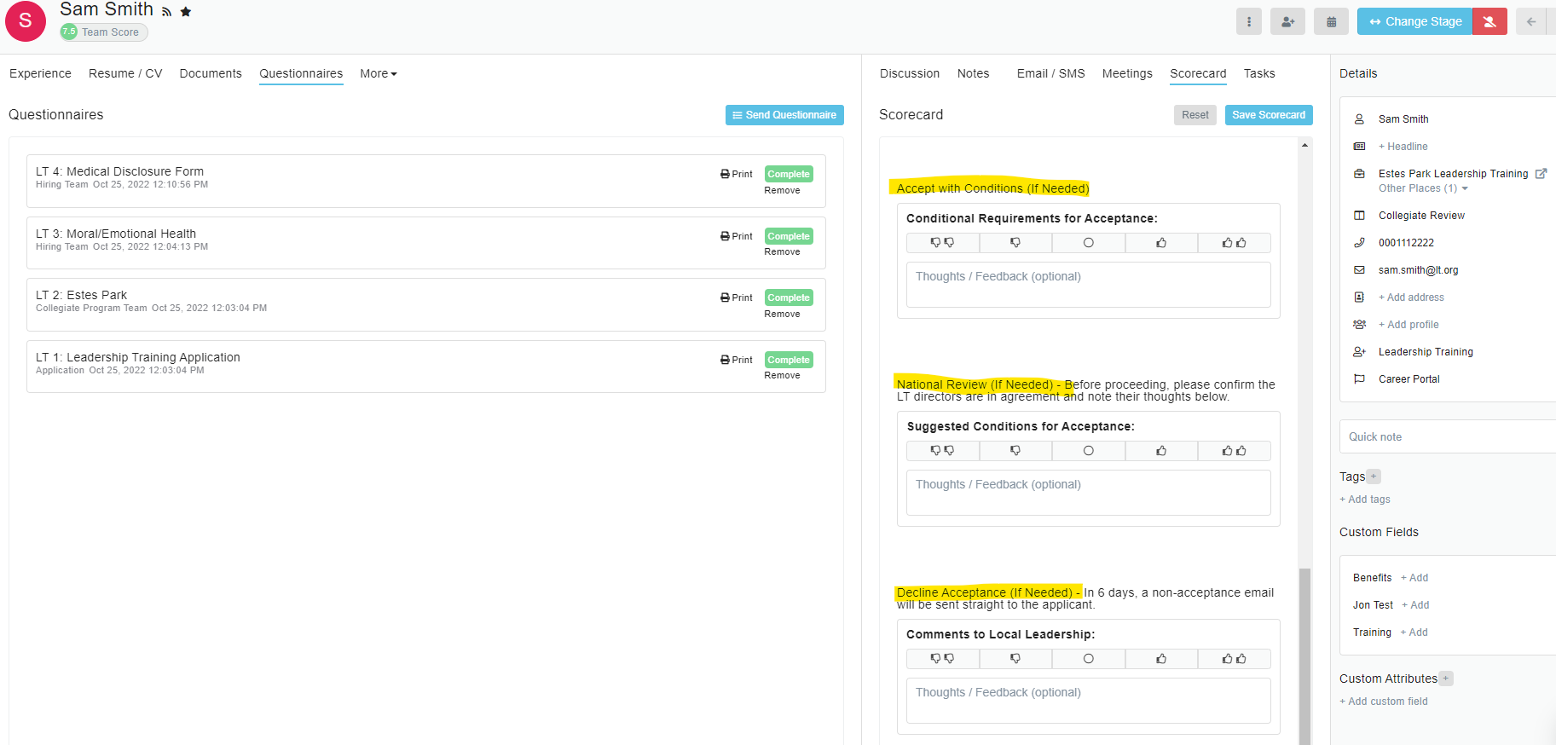
Task: Switch to the Discussion tab
Action: [909, 74]
